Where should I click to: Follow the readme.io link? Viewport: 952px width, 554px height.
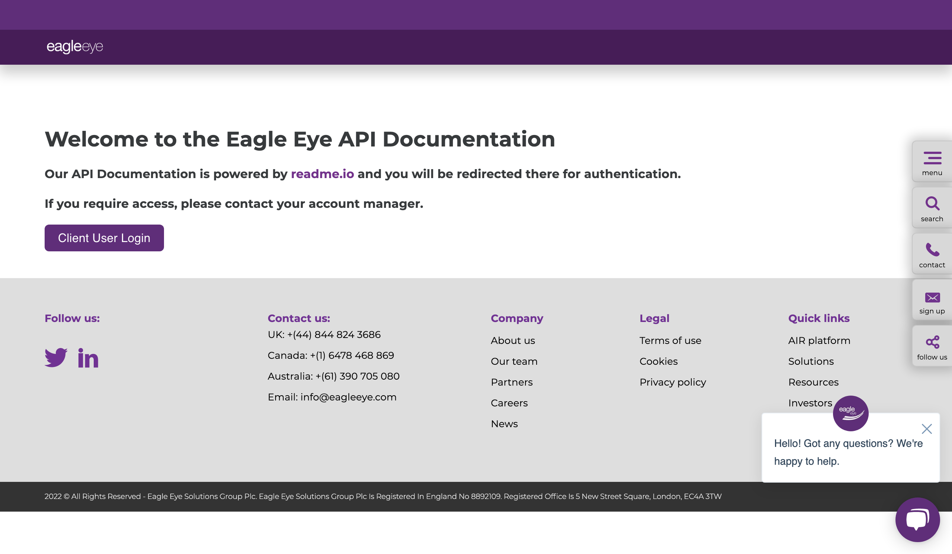pyautogui.click(x=322, y=174)
